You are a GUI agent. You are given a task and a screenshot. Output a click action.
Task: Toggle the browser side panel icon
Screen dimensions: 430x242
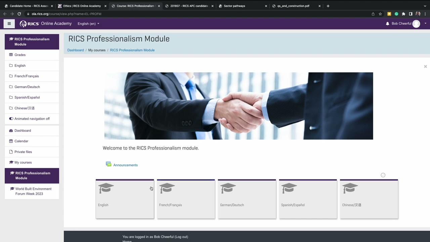[x=411, y=14]
